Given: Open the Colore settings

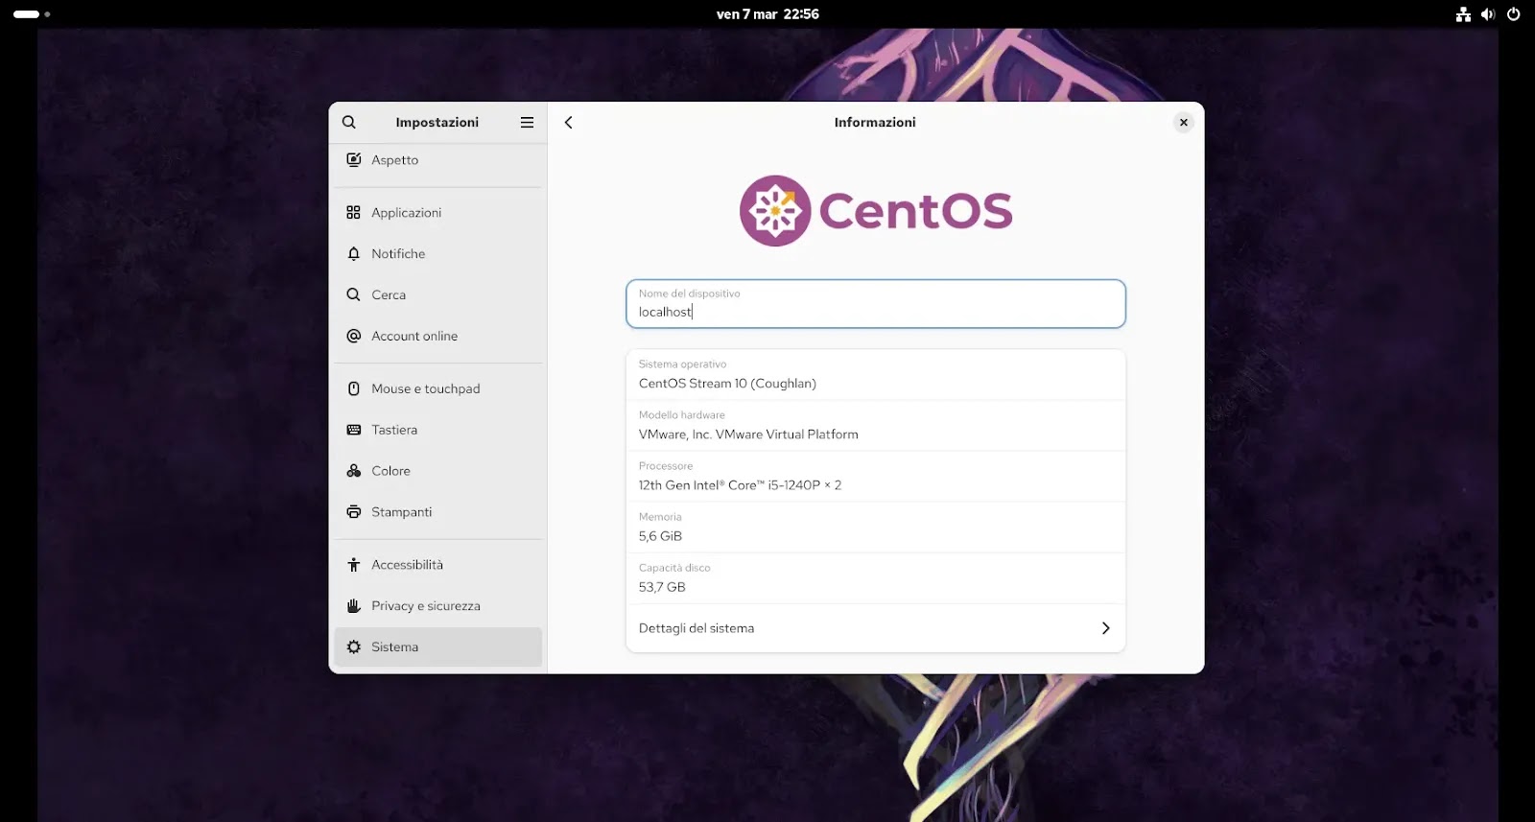Looking at the screenshot, I should 390,472.
